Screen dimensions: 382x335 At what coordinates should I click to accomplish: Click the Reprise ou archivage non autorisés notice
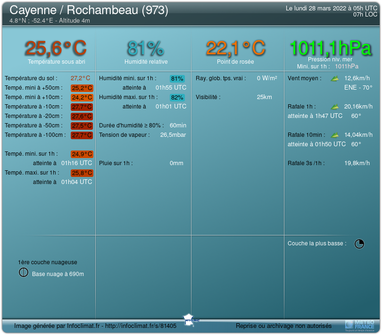(283, 326)
